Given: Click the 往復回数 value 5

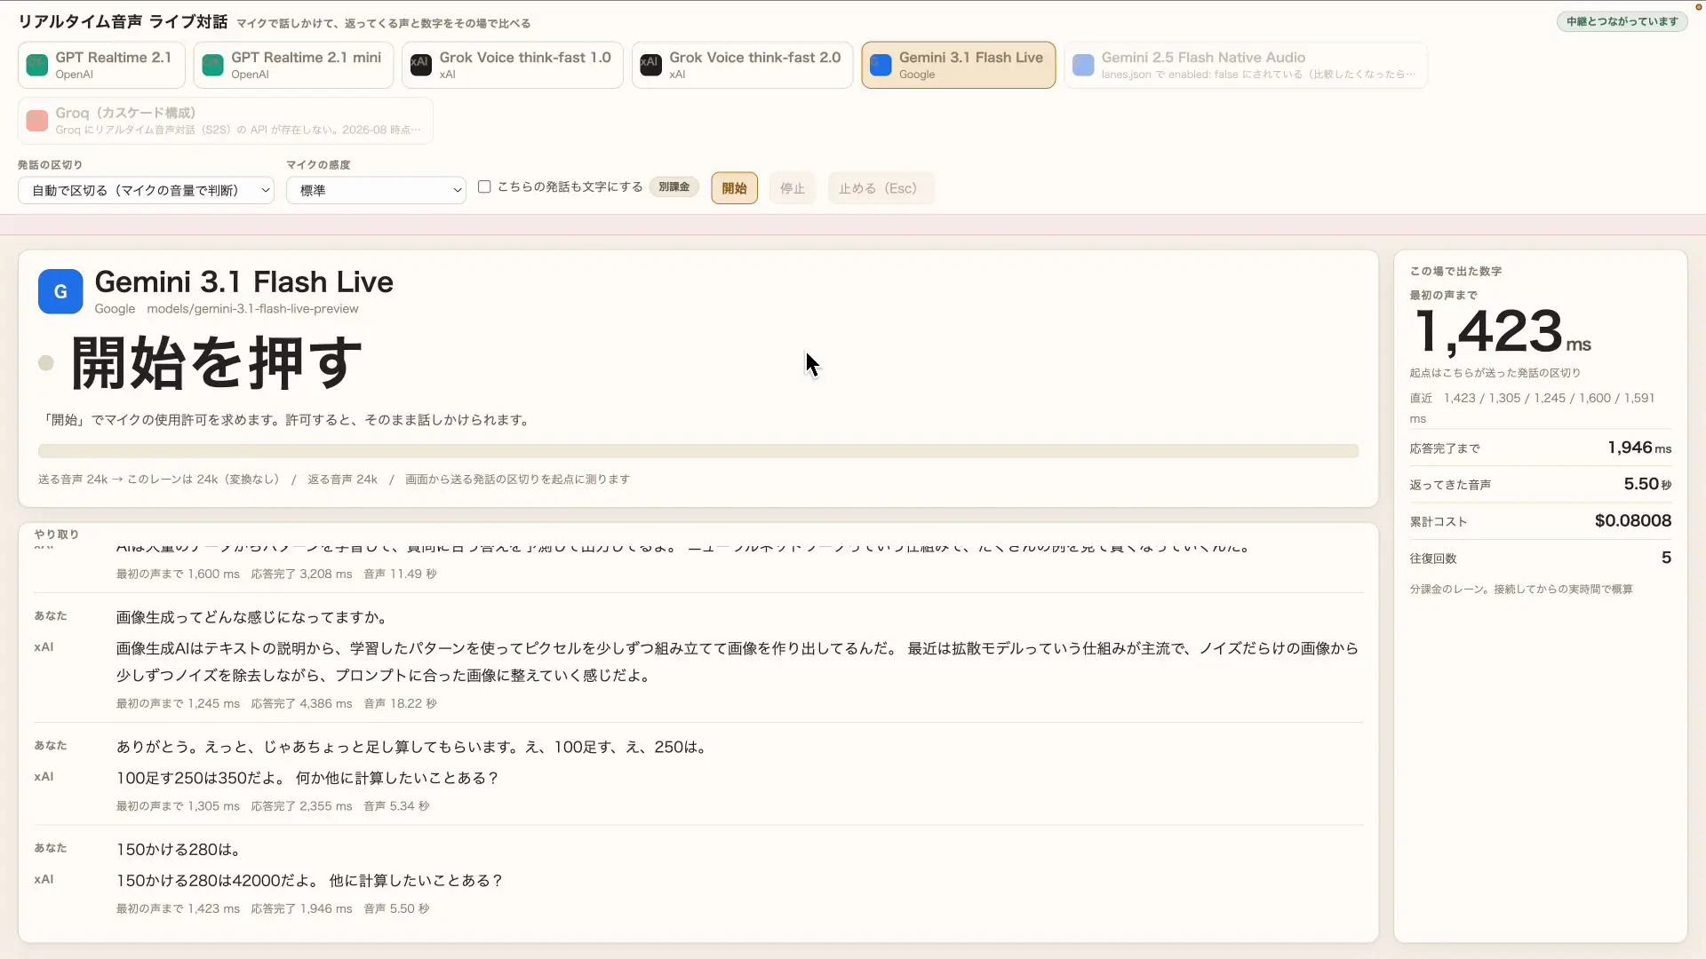Looking at the screenshot, I should [1667, 558].
